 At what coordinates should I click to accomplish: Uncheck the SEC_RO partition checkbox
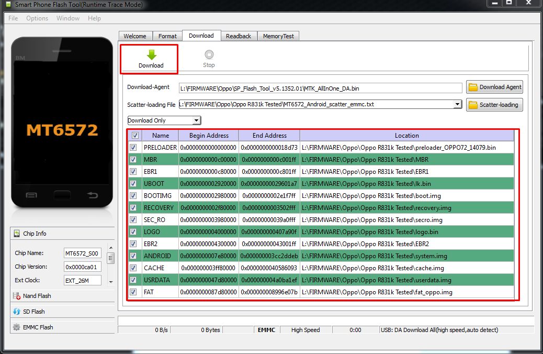pyautogui.click(x=133, y=220)
